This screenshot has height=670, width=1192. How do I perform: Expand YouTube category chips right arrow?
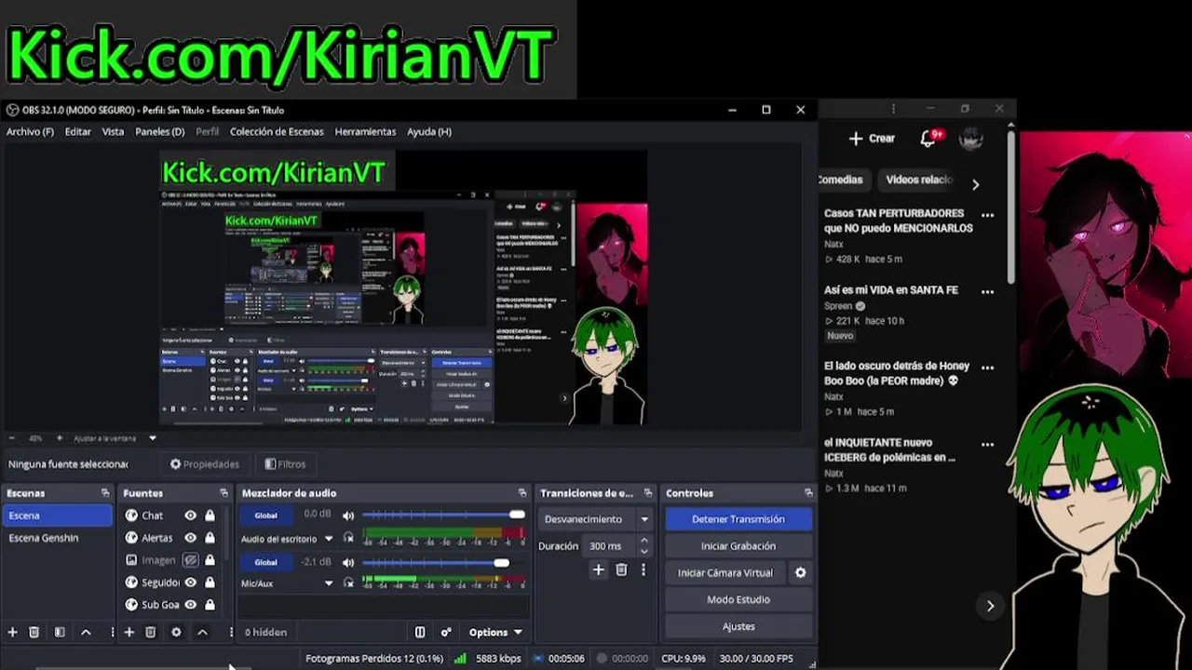(x=975, y=184)
